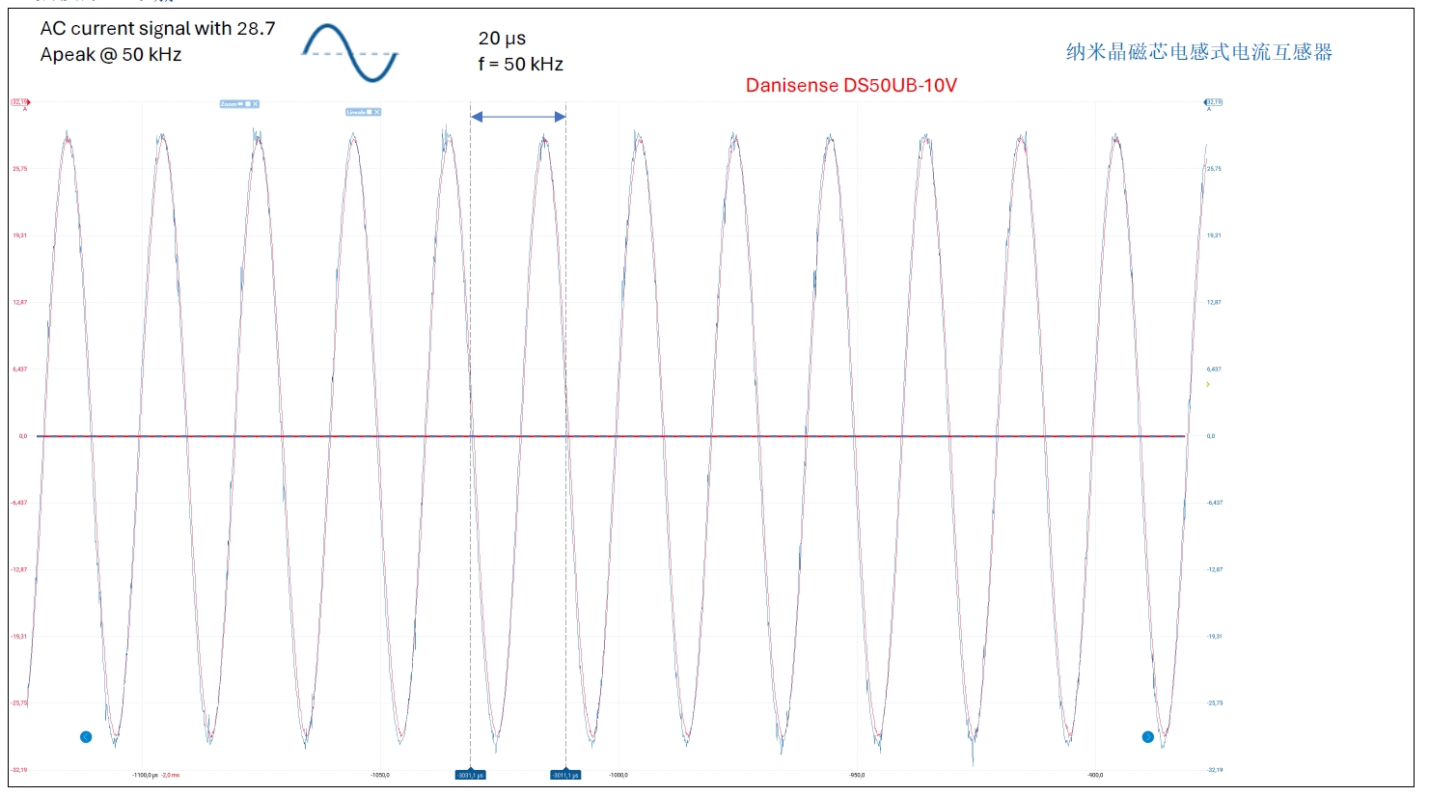Click the 'f = 50 kHz' annotation
The image size is (1429, 796).
[x=520, y=64]
